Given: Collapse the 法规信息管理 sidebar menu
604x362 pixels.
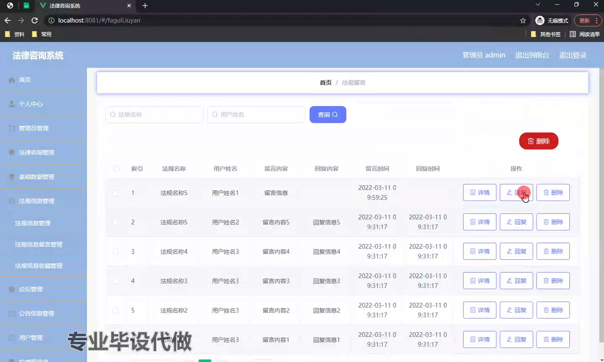Looking at the screenshot, I should (x=43, y=201).
